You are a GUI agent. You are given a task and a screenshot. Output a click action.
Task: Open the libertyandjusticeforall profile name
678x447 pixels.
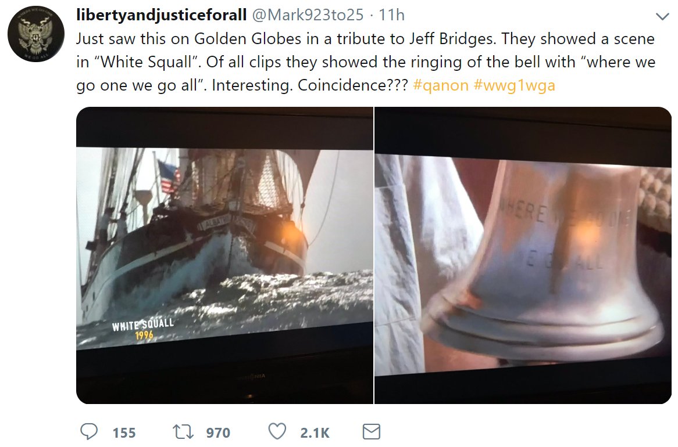pyautogui.click(x=161, y=15)
